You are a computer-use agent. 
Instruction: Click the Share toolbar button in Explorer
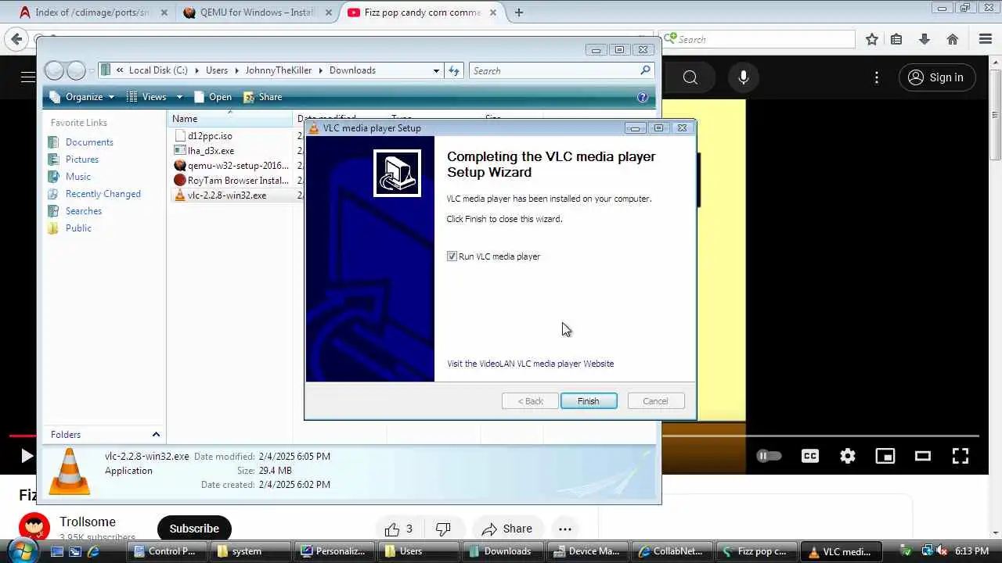[262, 97]
